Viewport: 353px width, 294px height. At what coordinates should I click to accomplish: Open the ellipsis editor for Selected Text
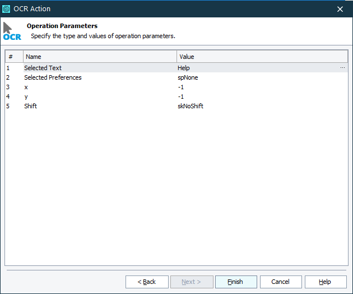pos(342,68)
